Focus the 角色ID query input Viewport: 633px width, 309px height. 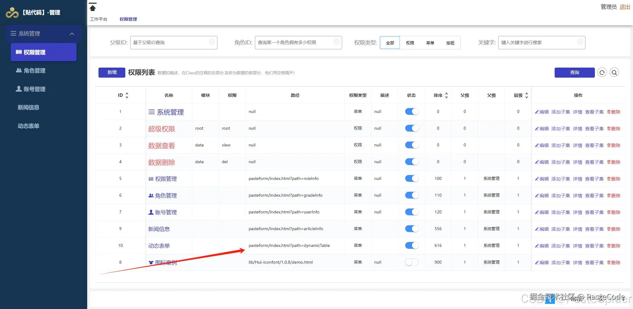coord(298,43)
